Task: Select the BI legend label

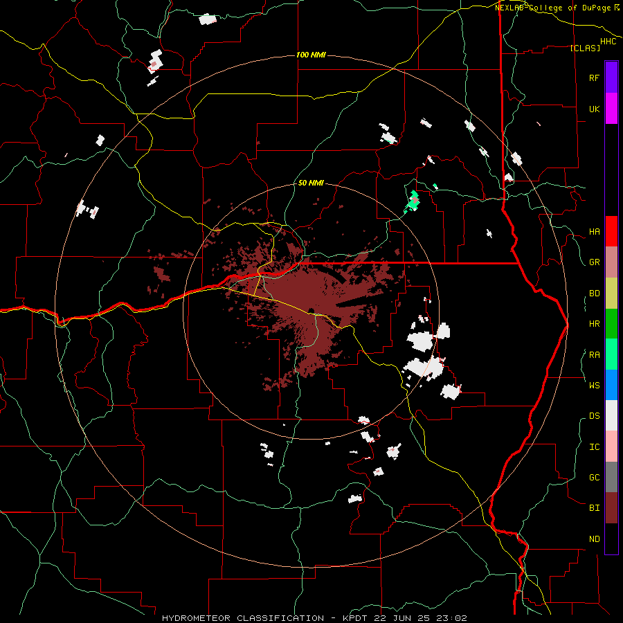Action: [x=594, y=508]
